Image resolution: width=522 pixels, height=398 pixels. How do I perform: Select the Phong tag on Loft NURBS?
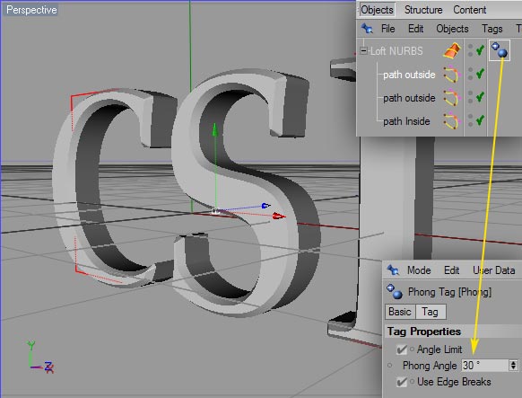click(x=499, y=50)
